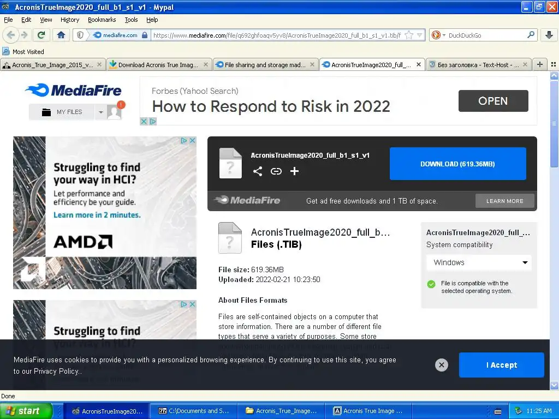
Task: Open the tab groups grid icon
Action: [x=554, y=64]
